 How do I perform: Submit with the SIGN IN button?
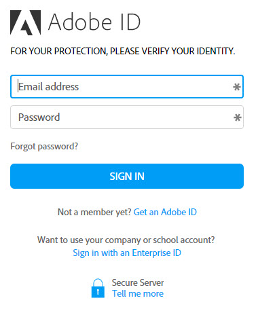pos(127,176)
